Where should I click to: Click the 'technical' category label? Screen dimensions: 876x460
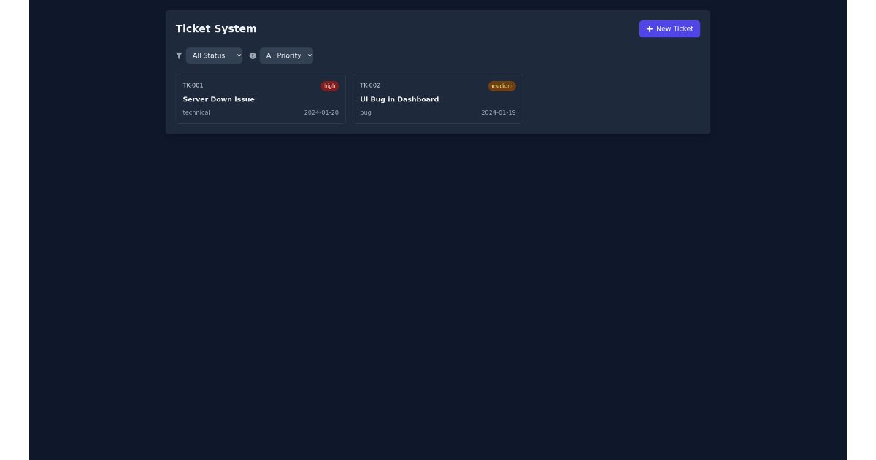pyautogui.click(x=196, y=112)
